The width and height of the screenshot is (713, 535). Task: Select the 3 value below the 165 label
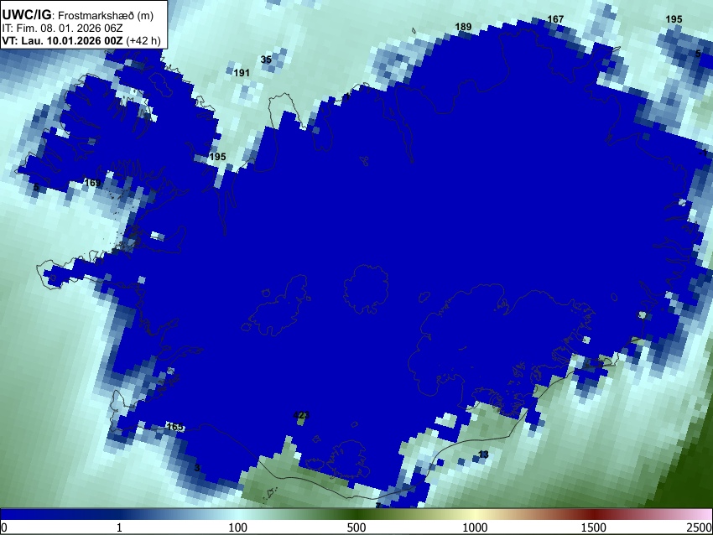[x=197, y=468]
